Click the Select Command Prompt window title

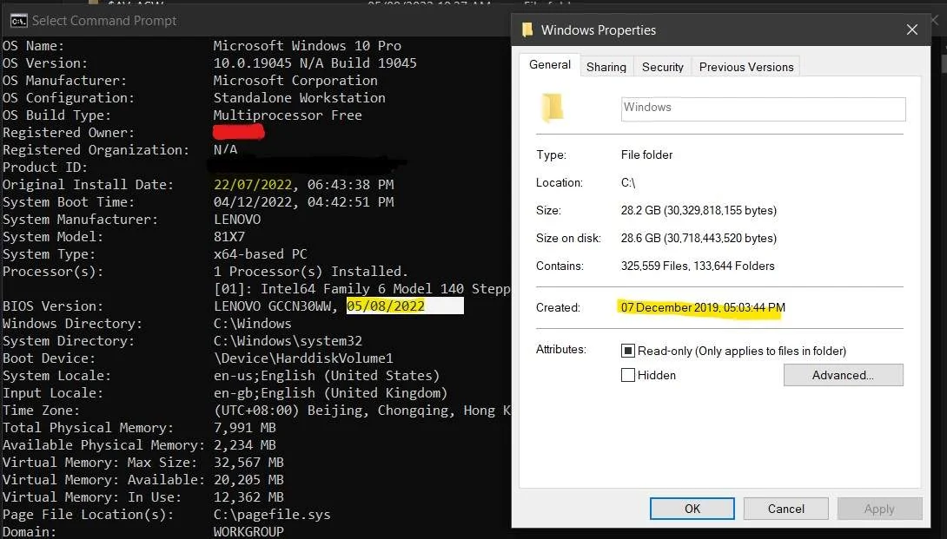104,21
